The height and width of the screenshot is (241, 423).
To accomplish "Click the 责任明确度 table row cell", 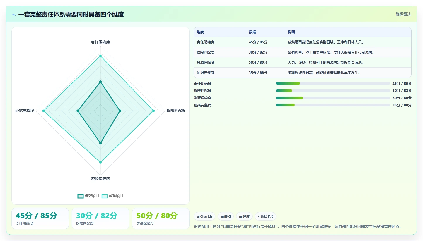I will 206,42.
